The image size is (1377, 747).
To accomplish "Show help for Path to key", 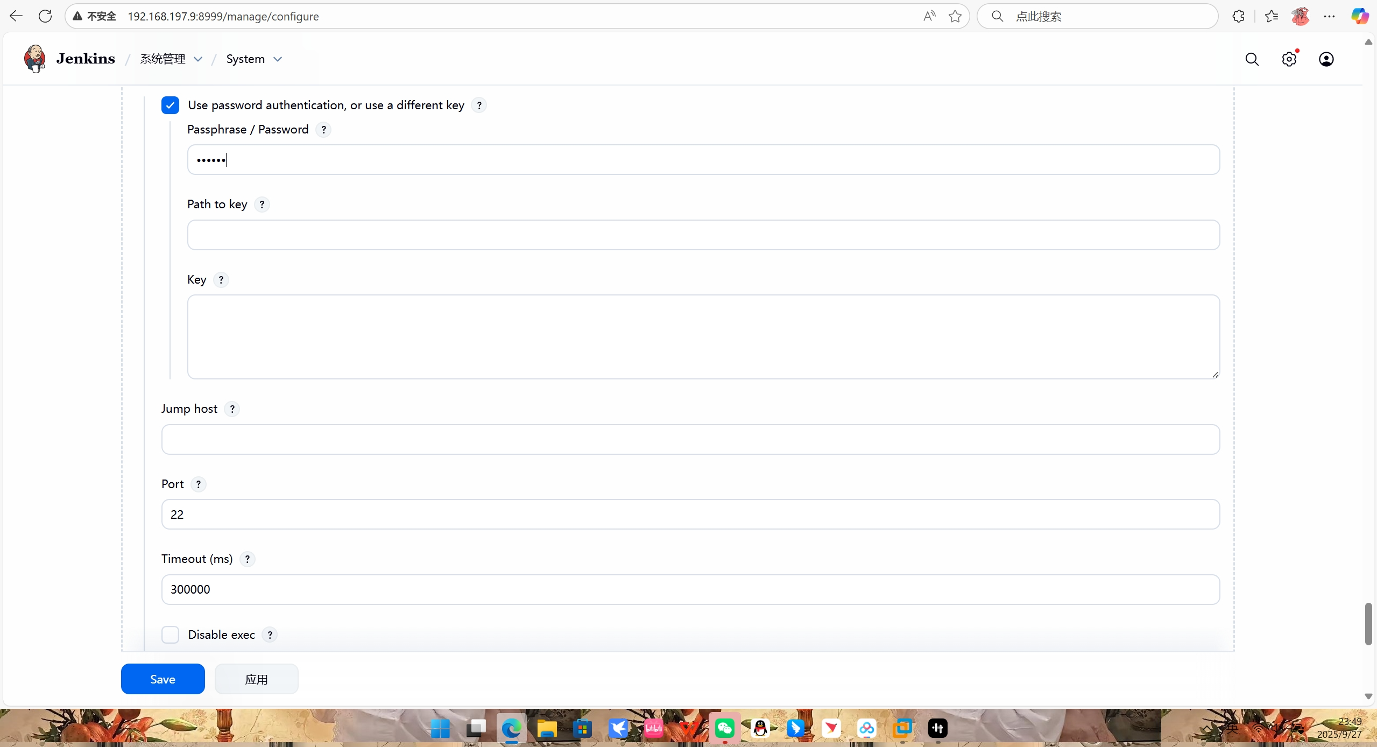I will (262, 205).
